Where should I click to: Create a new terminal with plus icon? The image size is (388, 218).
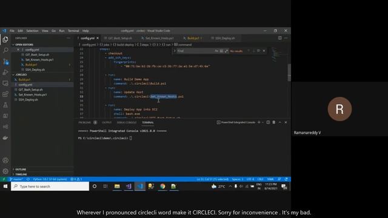click(x=259, y=122)
